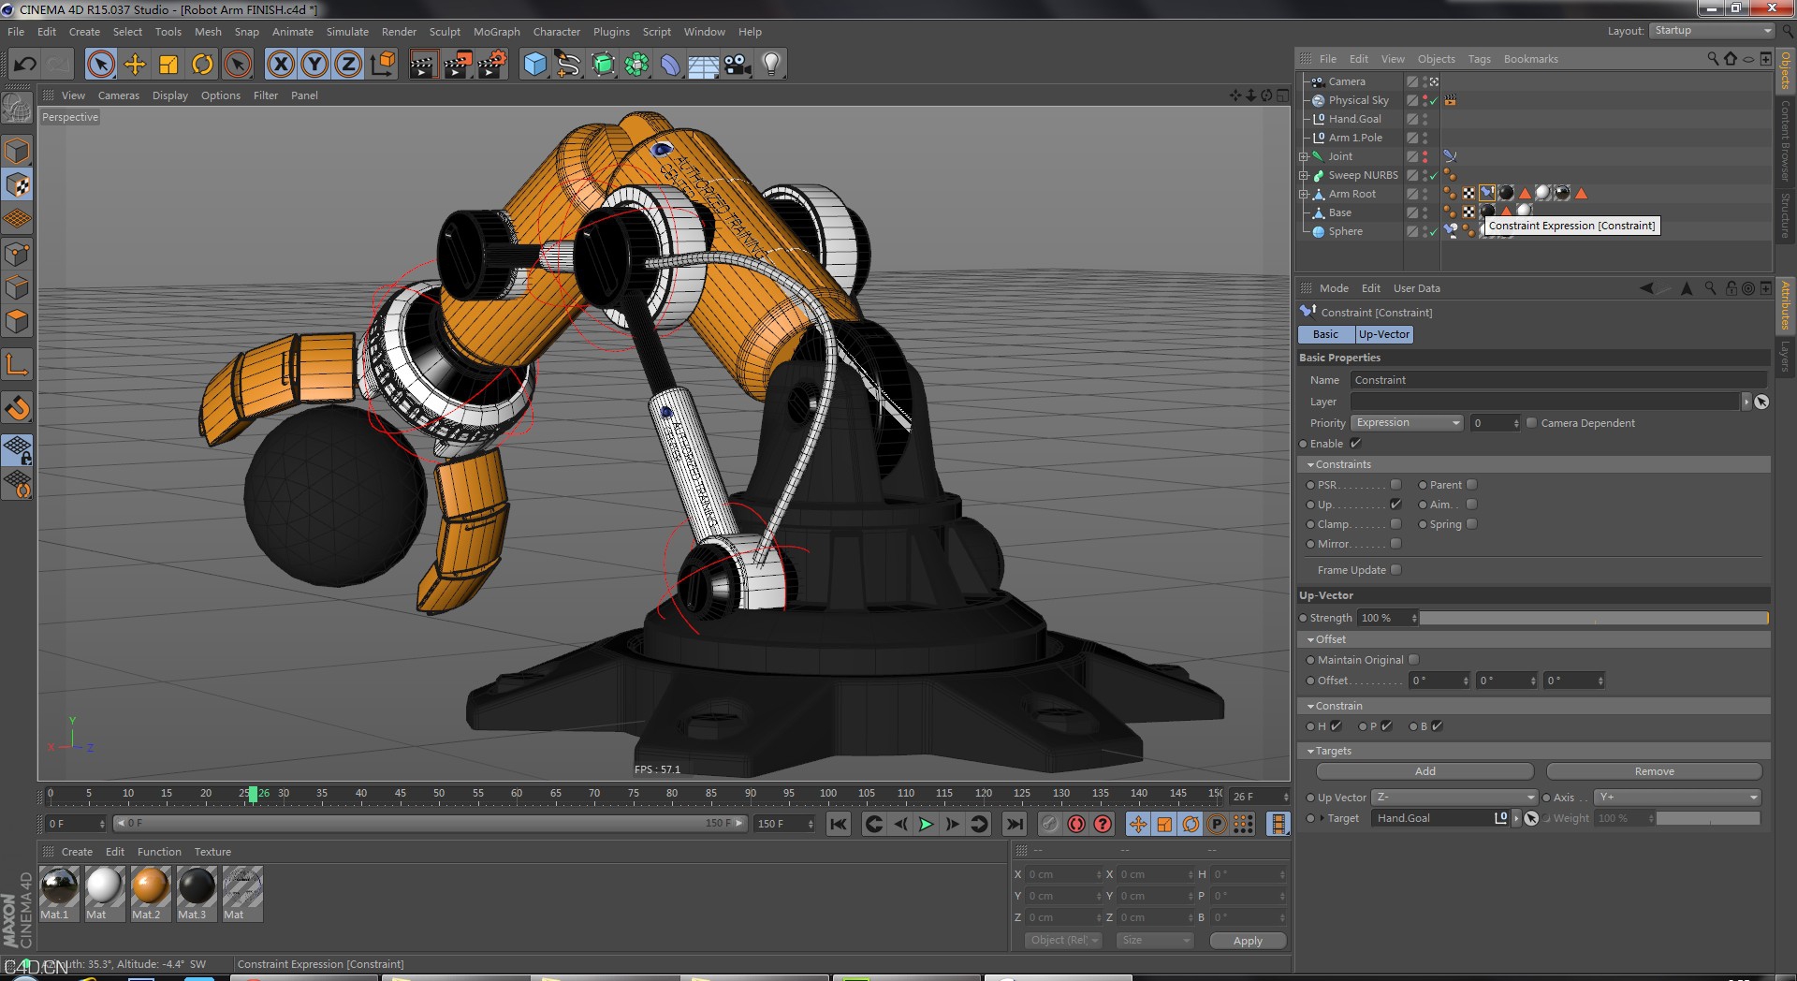Select the Rotate tool
Screen dimensions: 1797x981
tap(202, 65)
